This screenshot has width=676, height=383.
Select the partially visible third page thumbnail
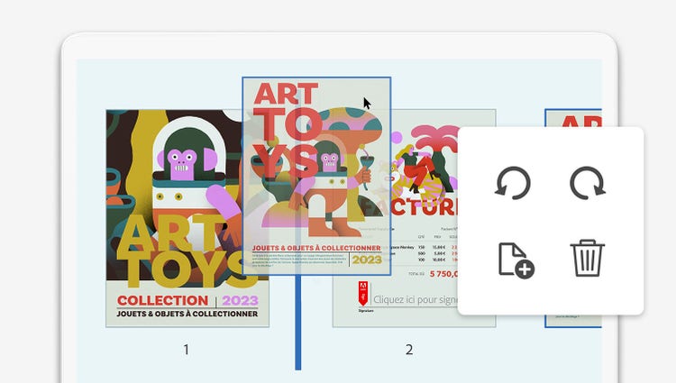coord(573,117)
